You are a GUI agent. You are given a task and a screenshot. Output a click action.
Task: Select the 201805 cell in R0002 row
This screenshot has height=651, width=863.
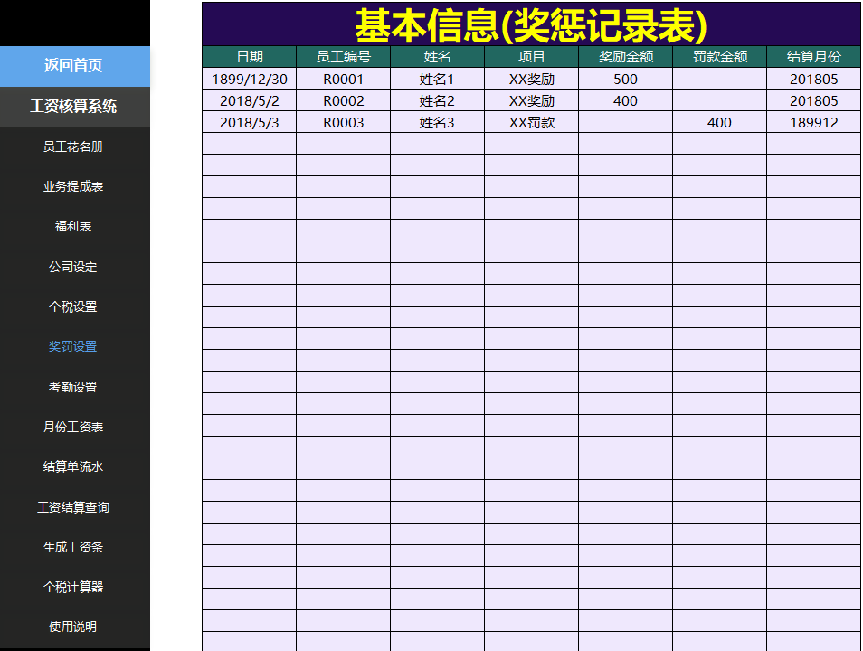point(813,100)
